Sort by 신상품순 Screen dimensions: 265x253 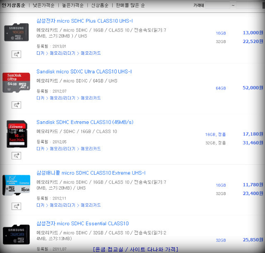click(x=100, y=5)
